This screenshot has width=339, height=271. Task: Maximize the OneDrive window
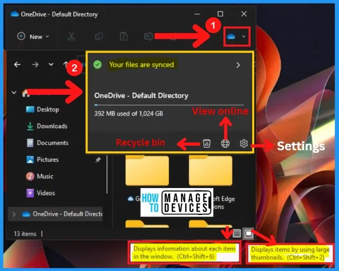(x=220, y=14)
